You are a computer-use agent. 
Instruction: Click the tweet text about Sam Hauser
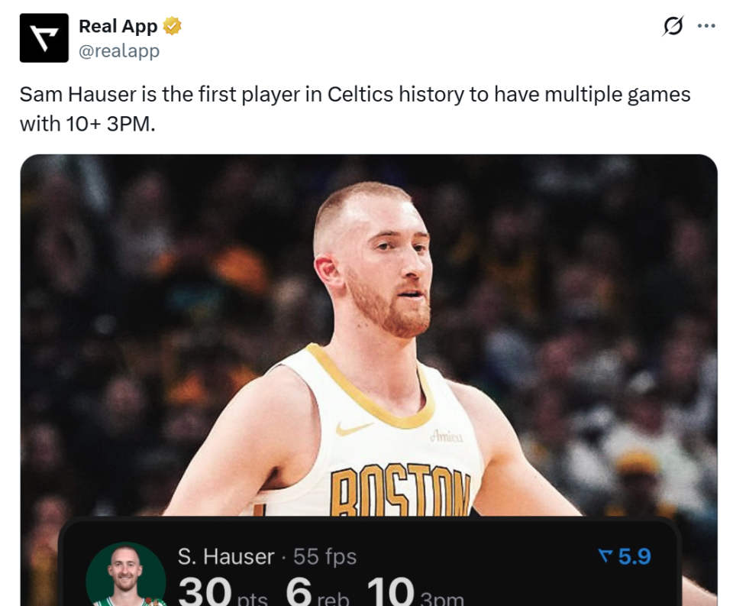[x=355, y=109]
